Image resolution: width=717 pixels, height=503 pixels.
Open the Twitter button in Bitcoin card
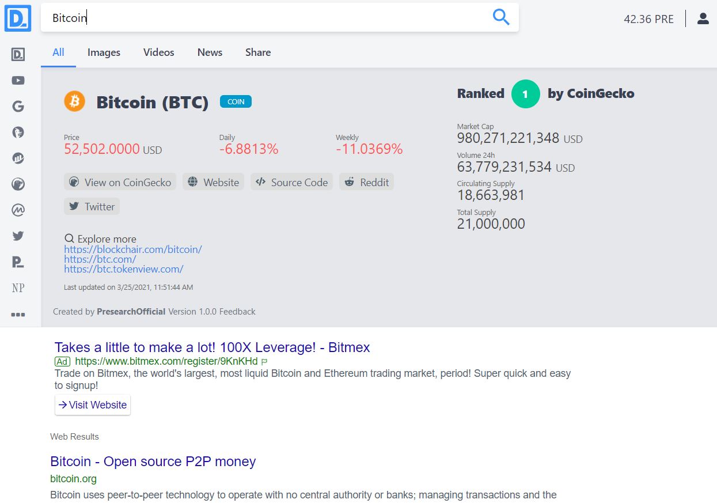pos(92,206)
